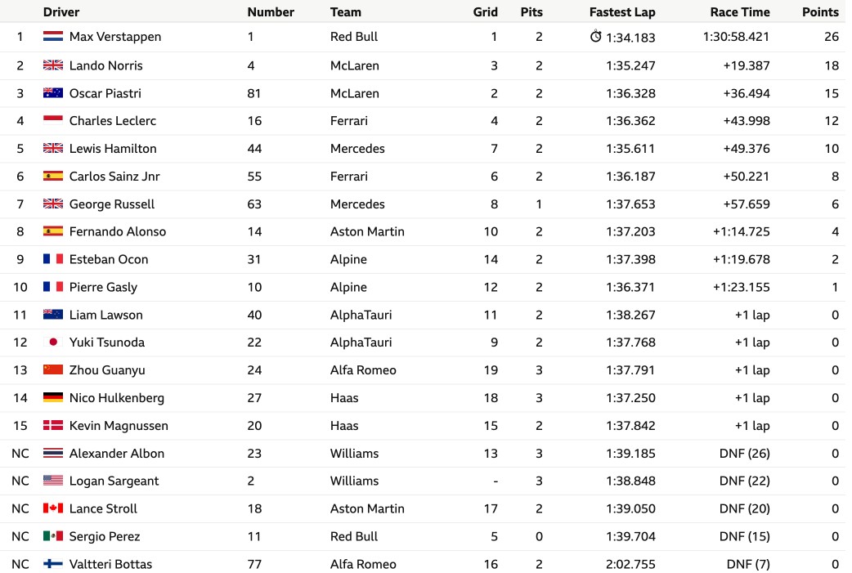Image resolution: width=852 pixels, height=573 pixels.
Task: Click the Mexican flag beside Sergio Perez
Action: [x=52, y=536]
